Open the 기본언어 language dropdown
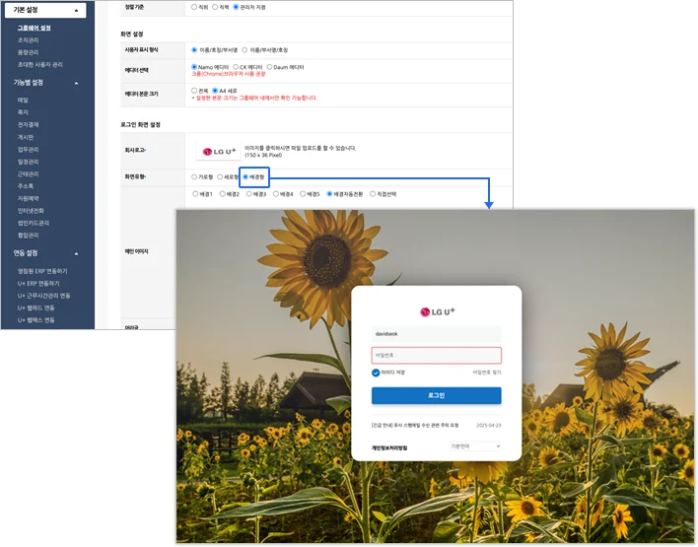Screen dimensions: 698x547 475,446
